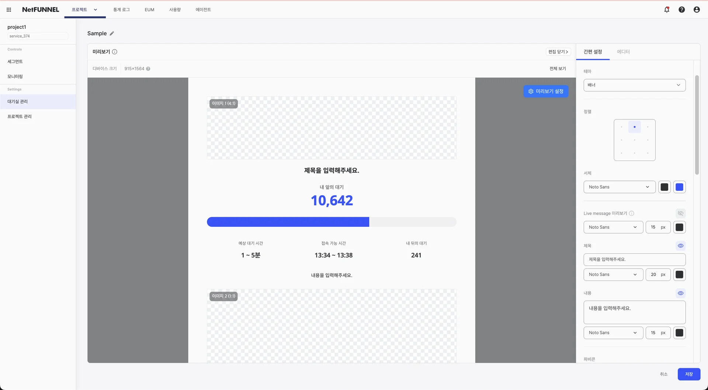Expand the 프로젝트 menu chevron
The image size is (708, 390).
[96, 10]
